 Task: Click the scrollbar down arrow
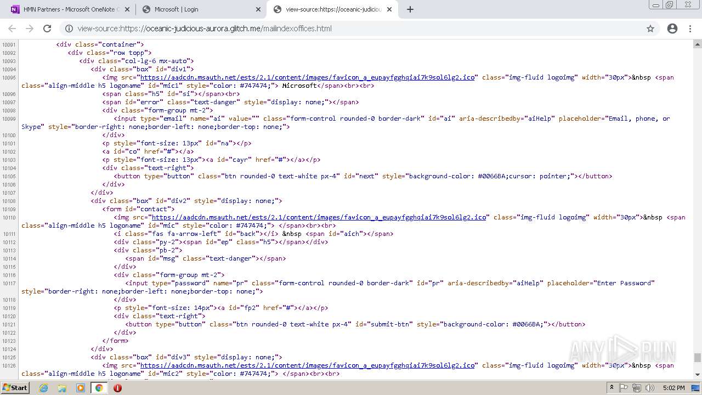(698, 375)
